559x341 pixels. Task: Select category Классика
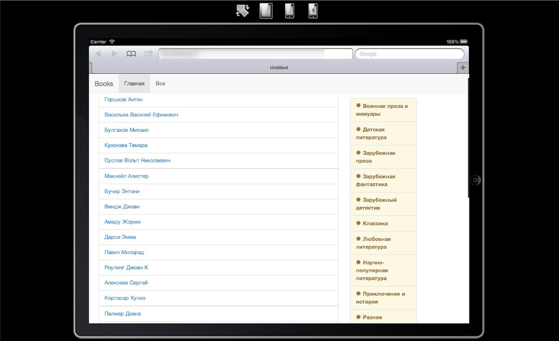[383, 223]
